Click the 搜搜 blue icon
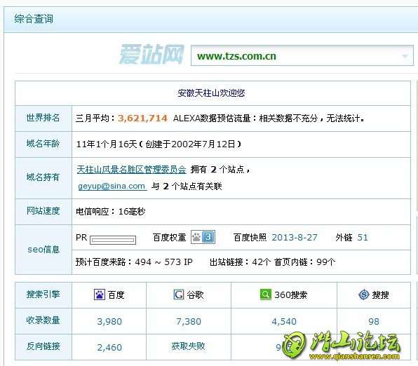418x366 pixels. click(x=363, y=294)
